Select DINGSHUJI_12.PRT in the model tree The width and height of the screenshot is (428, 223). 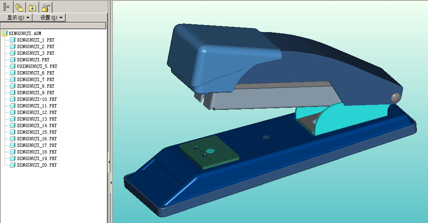tap(37, 112)
